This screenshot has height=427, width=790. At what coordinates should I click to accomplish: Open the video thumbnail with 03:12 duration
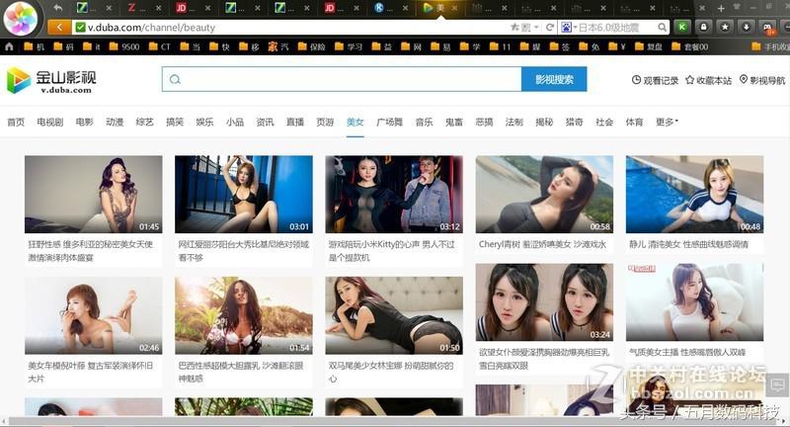coord(394,194)
